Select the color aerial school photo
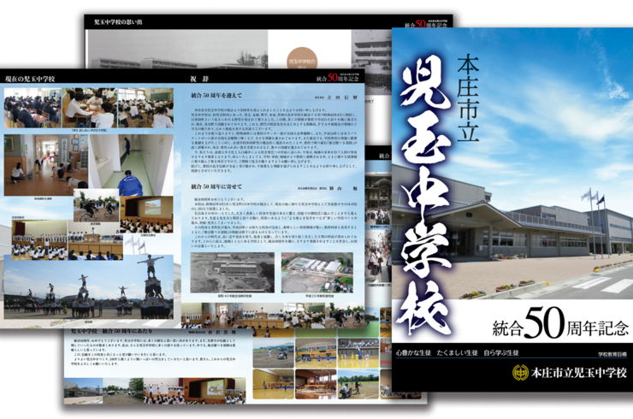Viewport: 633px width, 419px height. (x=317, y=273)
